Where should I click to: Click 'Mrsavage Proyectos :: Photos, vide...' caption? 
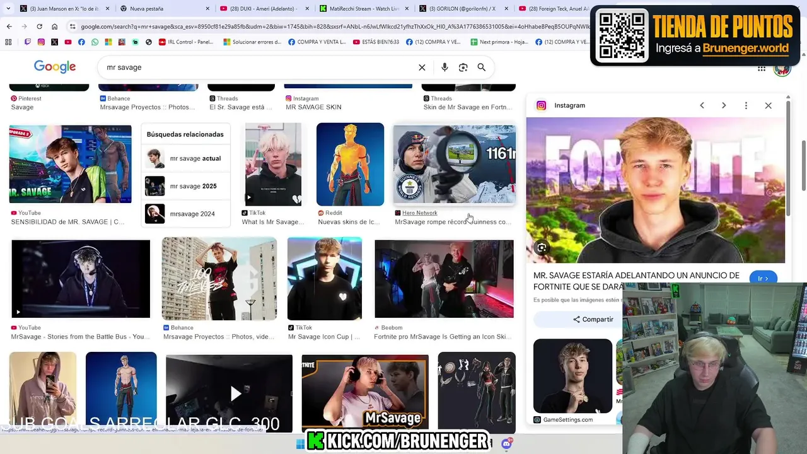218,337
